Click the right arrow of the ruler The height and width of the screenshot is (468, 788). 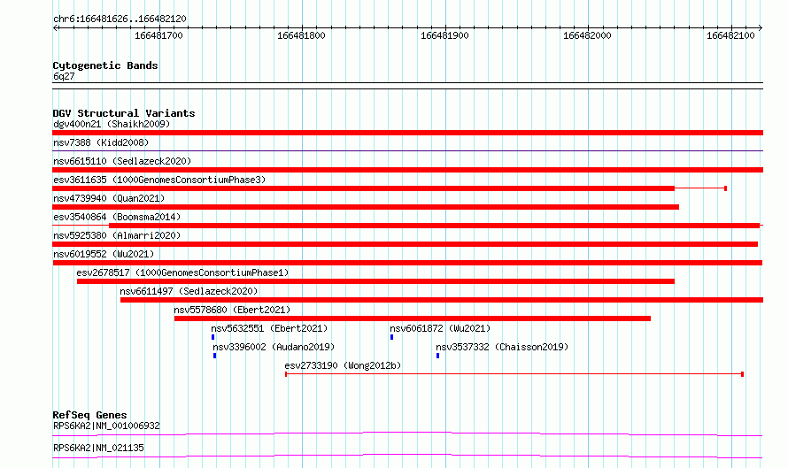(761, 27)
